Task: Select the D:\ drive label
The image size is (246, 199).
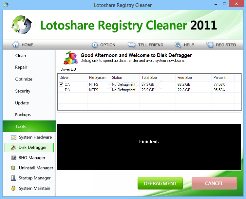Action: [67, 90]
